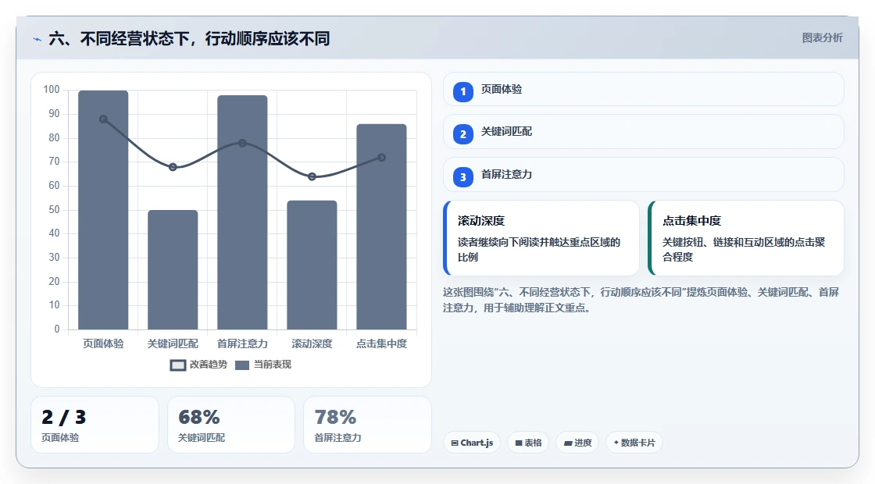Select the 首屏注意力 list item

coord(644,175)
